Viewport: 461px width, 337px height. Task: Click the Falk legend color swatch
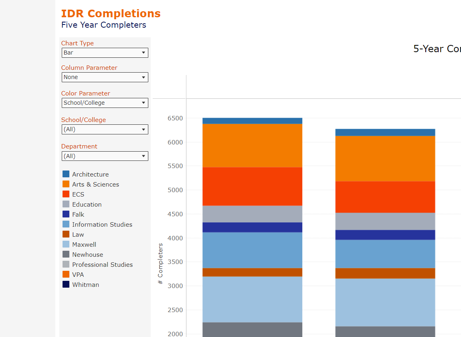click(66, 214)
